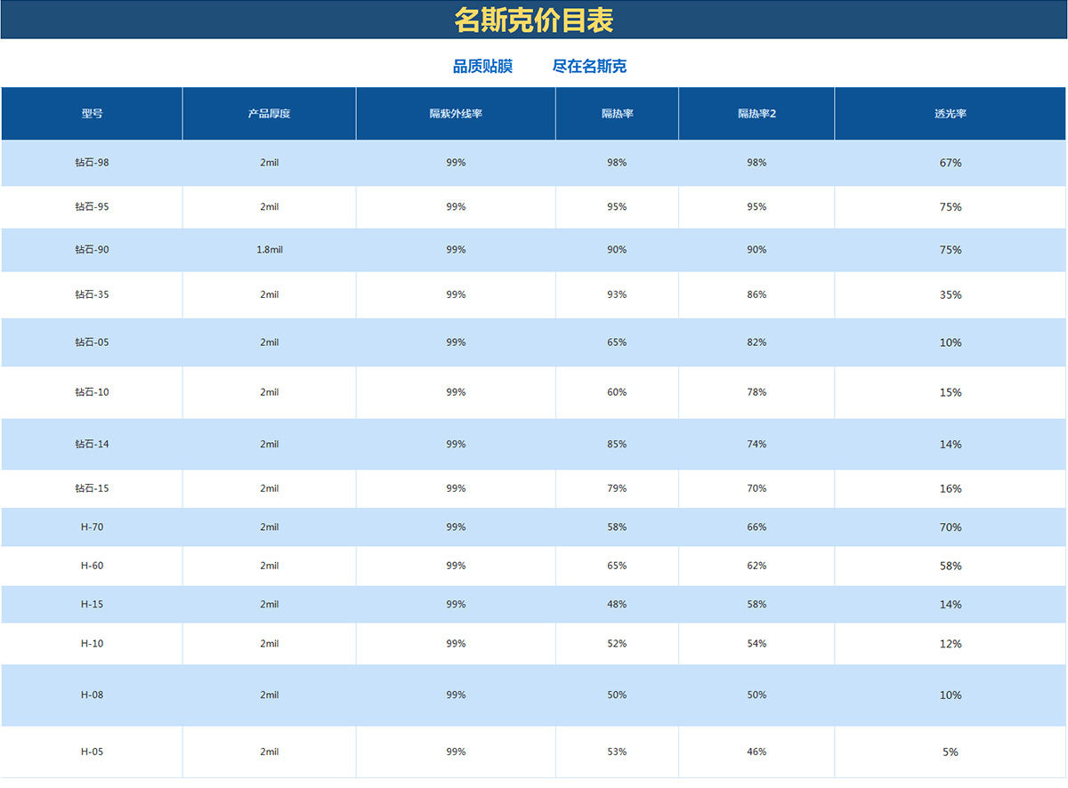1068x788 pixels.
Task: Click the 2mil thickness in the 钻石-98 row
Action: pos(270,163)
